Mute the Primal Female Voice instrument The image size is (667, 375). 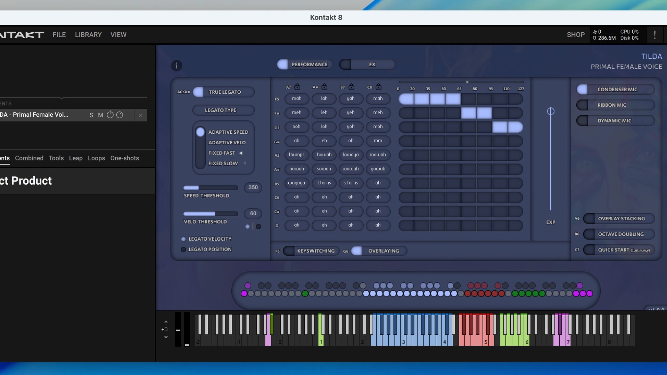pyautogui.click(x=100, y=115)
